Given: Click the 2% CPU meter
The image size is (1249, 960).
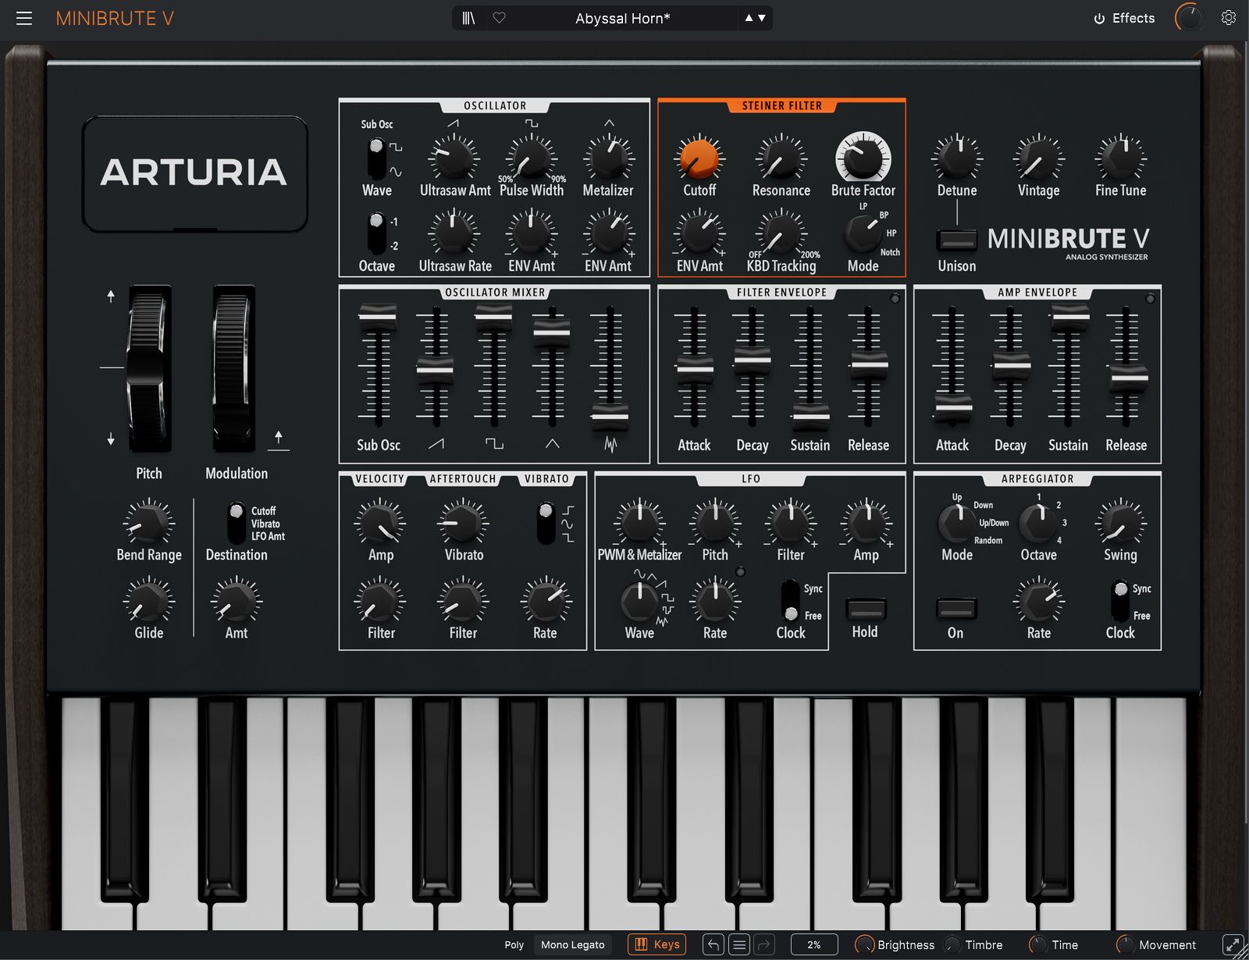Looking at the screenshot, I should (x=814, y=944).
